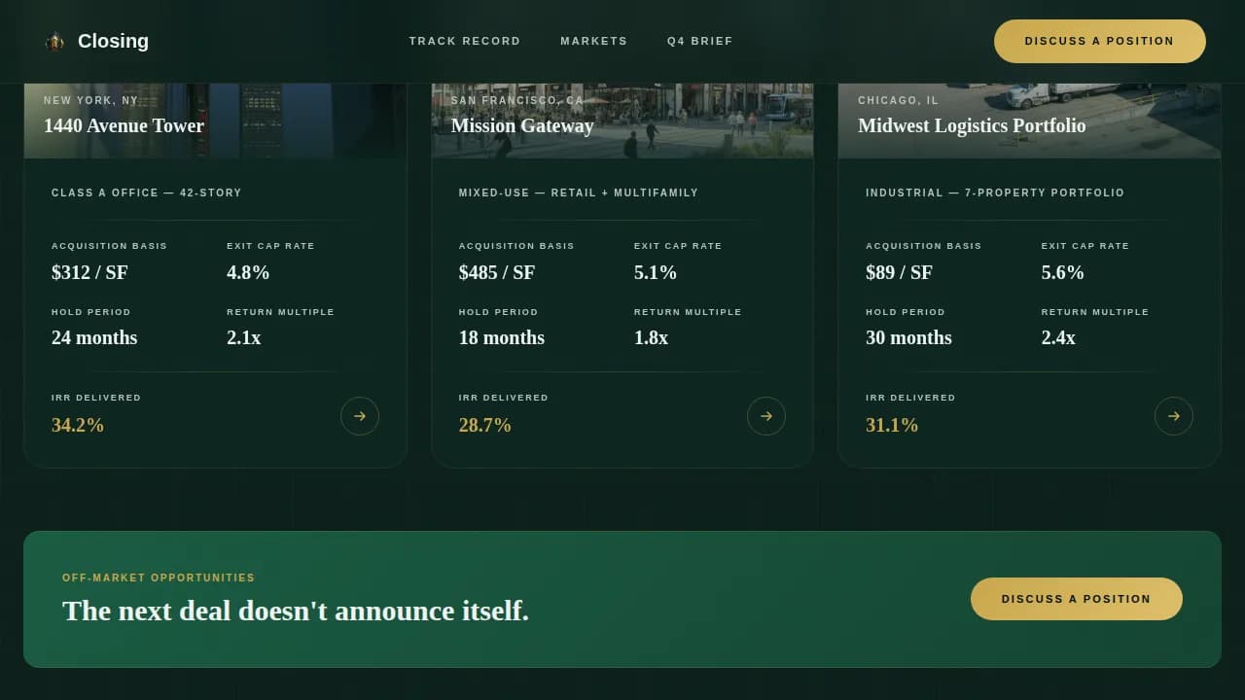This screenshot has height=700, width=1245.
Task: Open the 1440 Avenue Tower title
Action: (x=124, y=125)
